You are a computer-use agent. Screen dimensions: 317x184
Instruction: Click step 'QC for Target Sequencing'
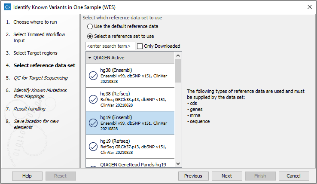41,78
